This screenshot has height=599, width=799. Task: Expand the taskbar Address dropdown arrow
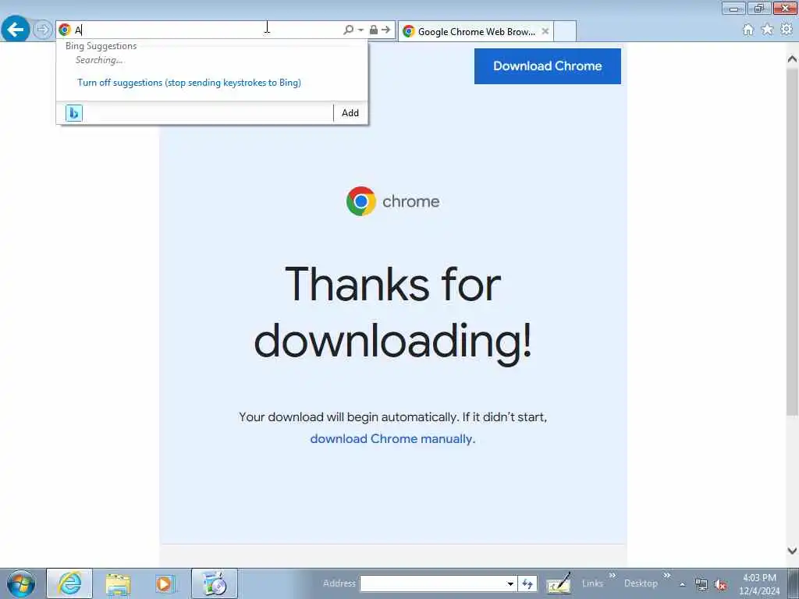pyautogui.click(x=510, y=583)
